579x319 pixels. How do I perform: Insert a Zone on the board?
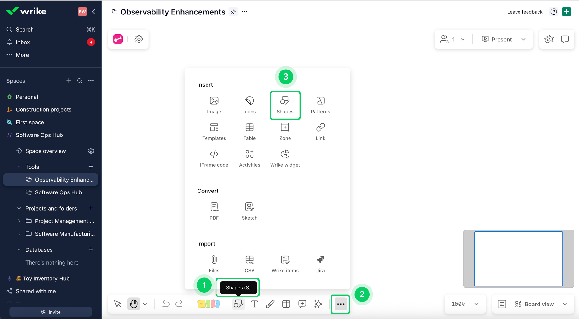click(x=285, y=132)
